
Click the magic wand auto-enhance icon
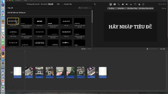coord(95,4)
